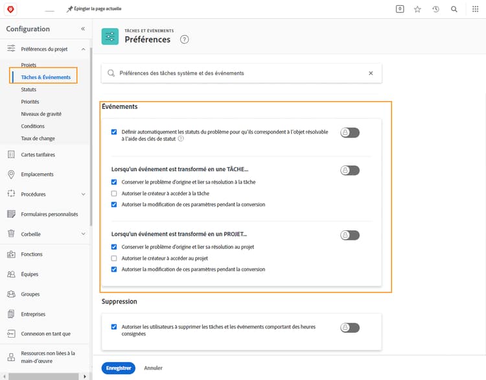The width and height of the screenshot is (486, 380).
Task: Click the Annuler link
Action: (153, 368)
